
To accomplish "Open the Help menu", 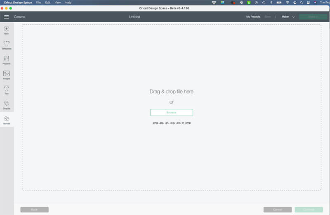I will click(x=68, y=2).
